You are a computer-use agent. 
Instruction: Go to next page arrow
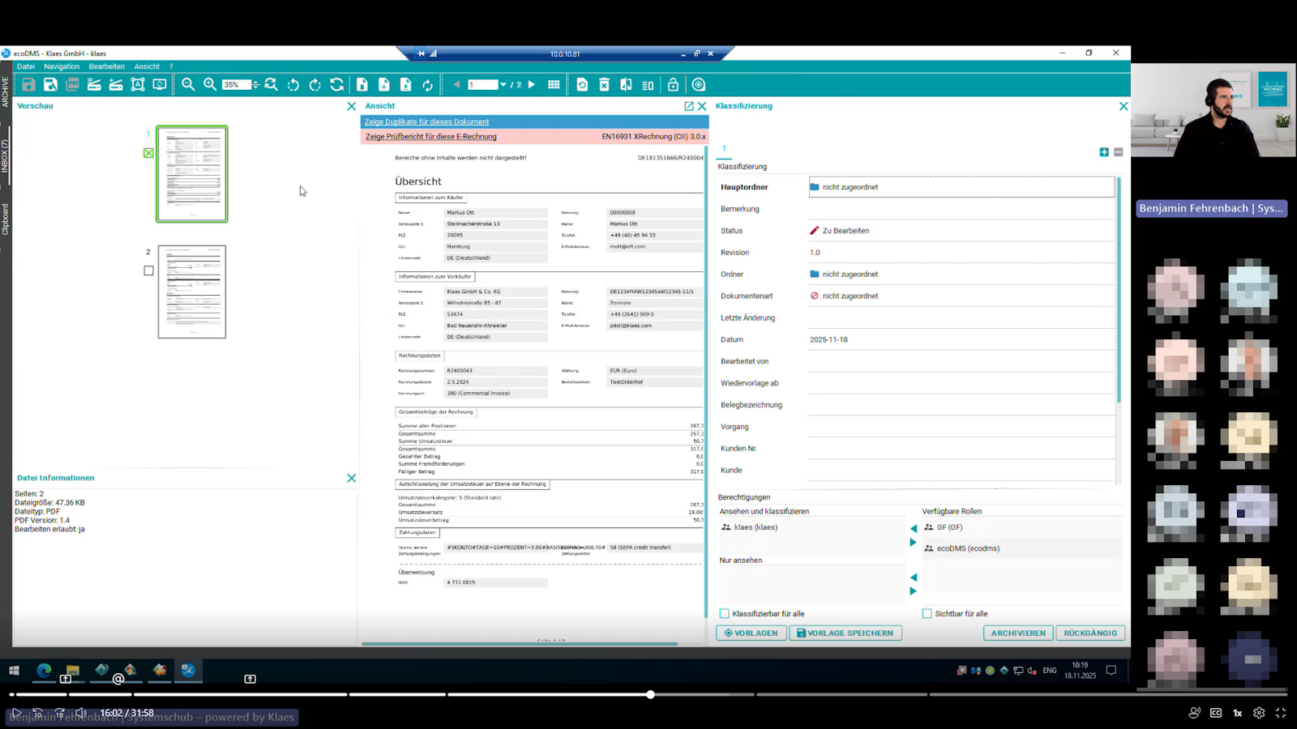(x=532, y=84)
